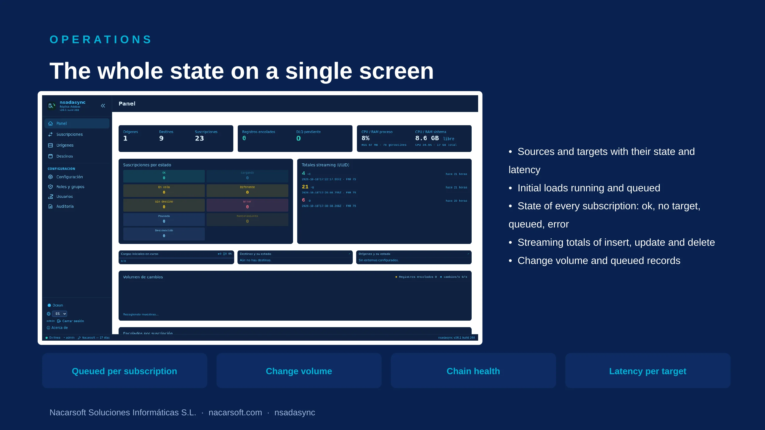The height and width of the screenshot is (430, 765).
Task: Click the Orígenes server icon
Action: point(51,145)
